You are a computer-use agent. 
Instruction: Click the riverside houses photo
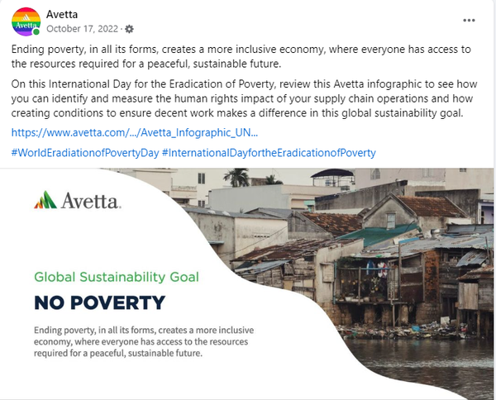pos(389,256)
